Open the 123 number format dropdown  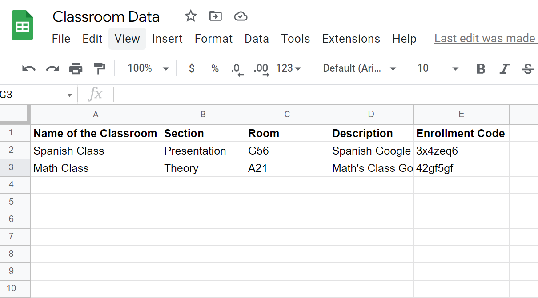coord(288,68)
